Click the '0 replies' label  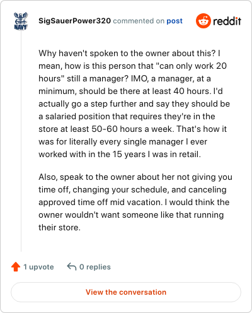pyautogui.click(x=95, y=267)
